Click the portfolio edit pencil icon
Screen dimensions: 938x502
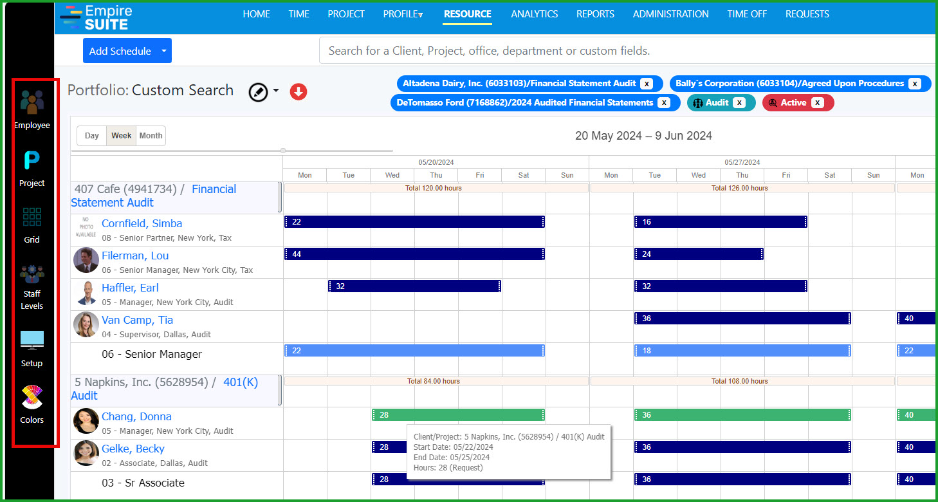[x=258, y=92]
